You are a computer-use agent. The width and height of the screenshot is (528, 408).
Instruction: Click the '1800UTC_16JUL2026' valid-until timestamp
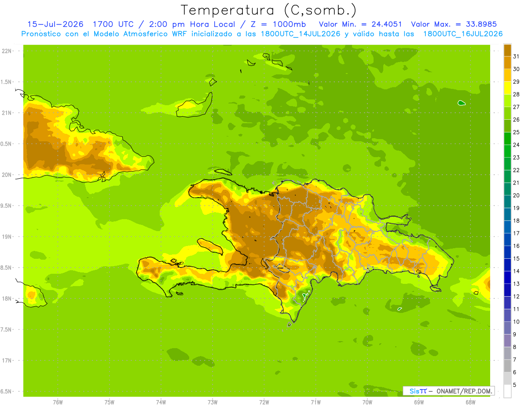pyautogui.click(x=462, y=34)
